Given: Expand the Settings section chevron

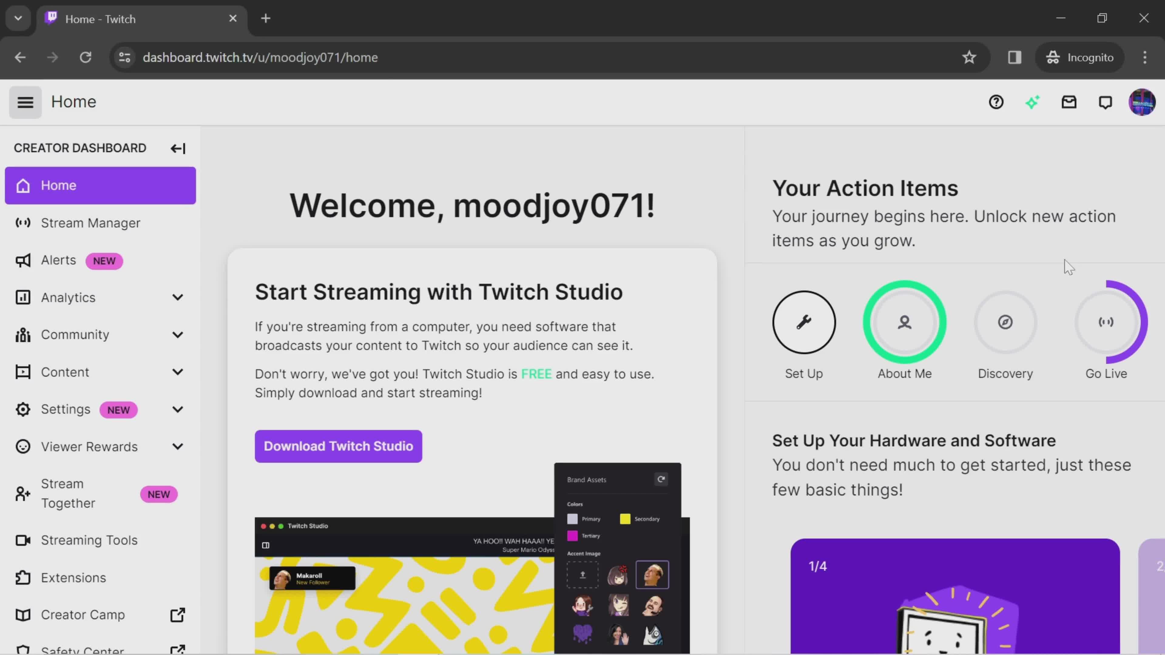Looking at the screenshot, I should 178,410.
